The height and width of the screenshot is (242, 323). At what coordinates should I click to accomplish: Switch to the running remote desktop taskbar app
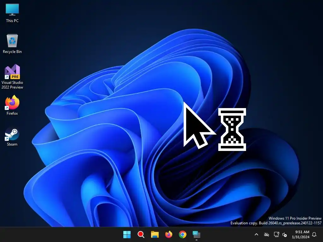pyautogui.click(x=196, y=234)
